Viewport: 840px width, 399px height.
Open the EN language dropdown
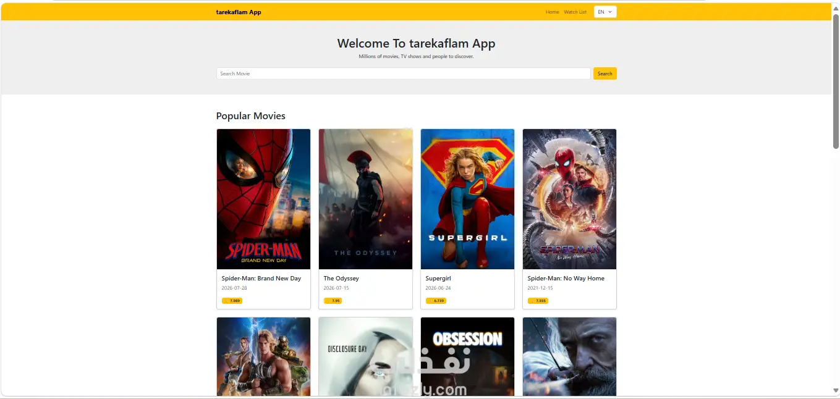coord(605,12)
